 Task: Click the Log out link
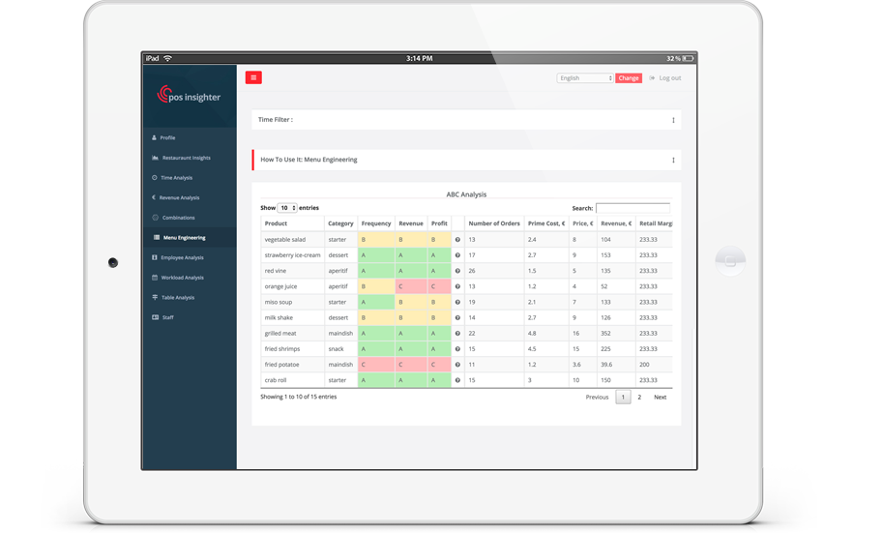point(669,78)
